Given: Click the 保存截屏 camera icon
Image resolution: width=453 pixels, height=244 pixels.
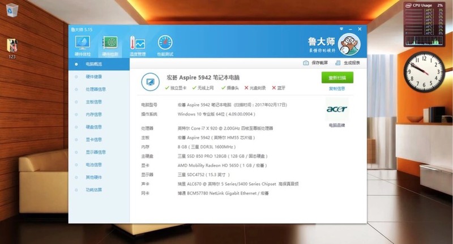Looking at the screenshot, I should [x=306, y=63].
